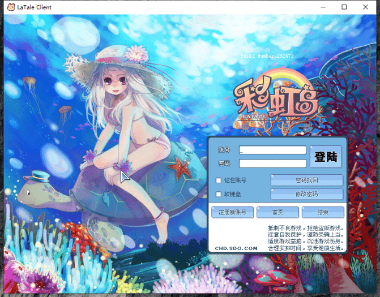Click the flower on the girl's straw hat
Viewport: 380px width, 297px height.
coord(135,54)
